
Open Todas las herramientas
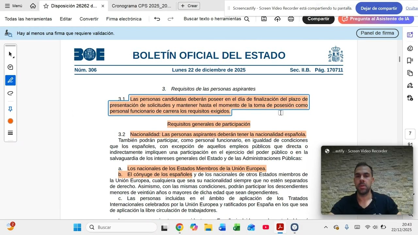coord(28,19)
